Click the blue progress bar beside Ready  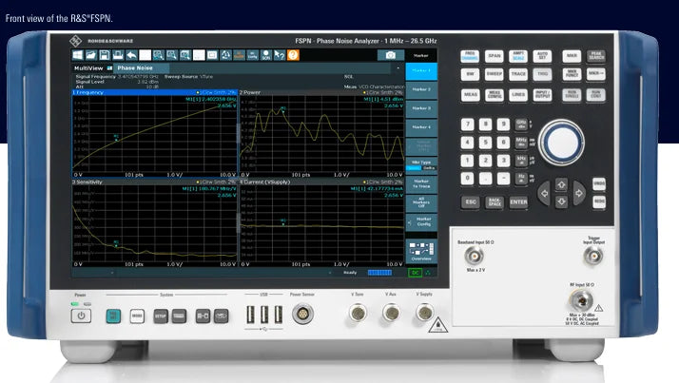pyautogui.click(x=379, y=273)
